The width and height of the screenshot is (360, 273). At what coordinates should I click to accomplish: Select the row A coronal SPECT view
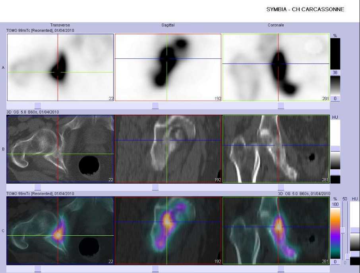pos(276,67)
